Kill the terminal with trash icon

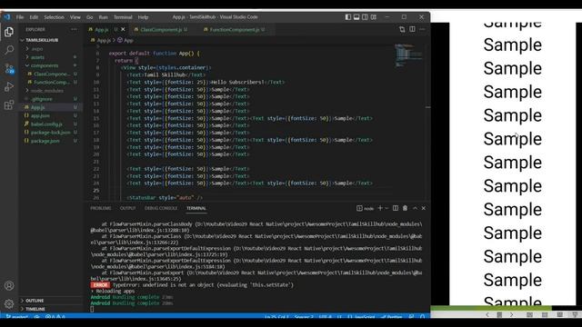[x=406, y=208]
